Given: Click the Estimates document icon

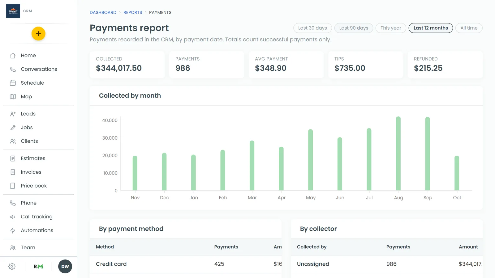Looking at the screenshot, I should pos(13,158).
